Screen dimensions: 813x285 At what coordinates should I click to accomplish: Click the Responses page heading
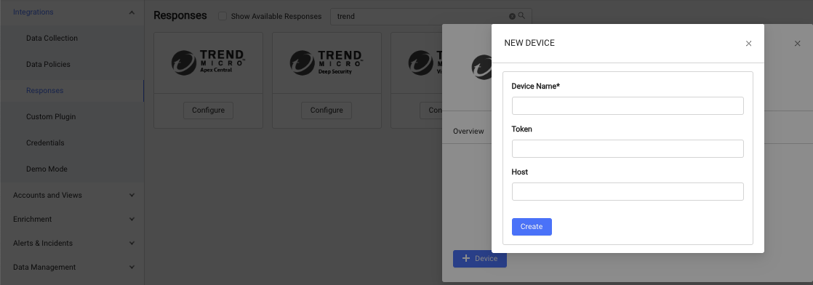[x=180, y=15]
